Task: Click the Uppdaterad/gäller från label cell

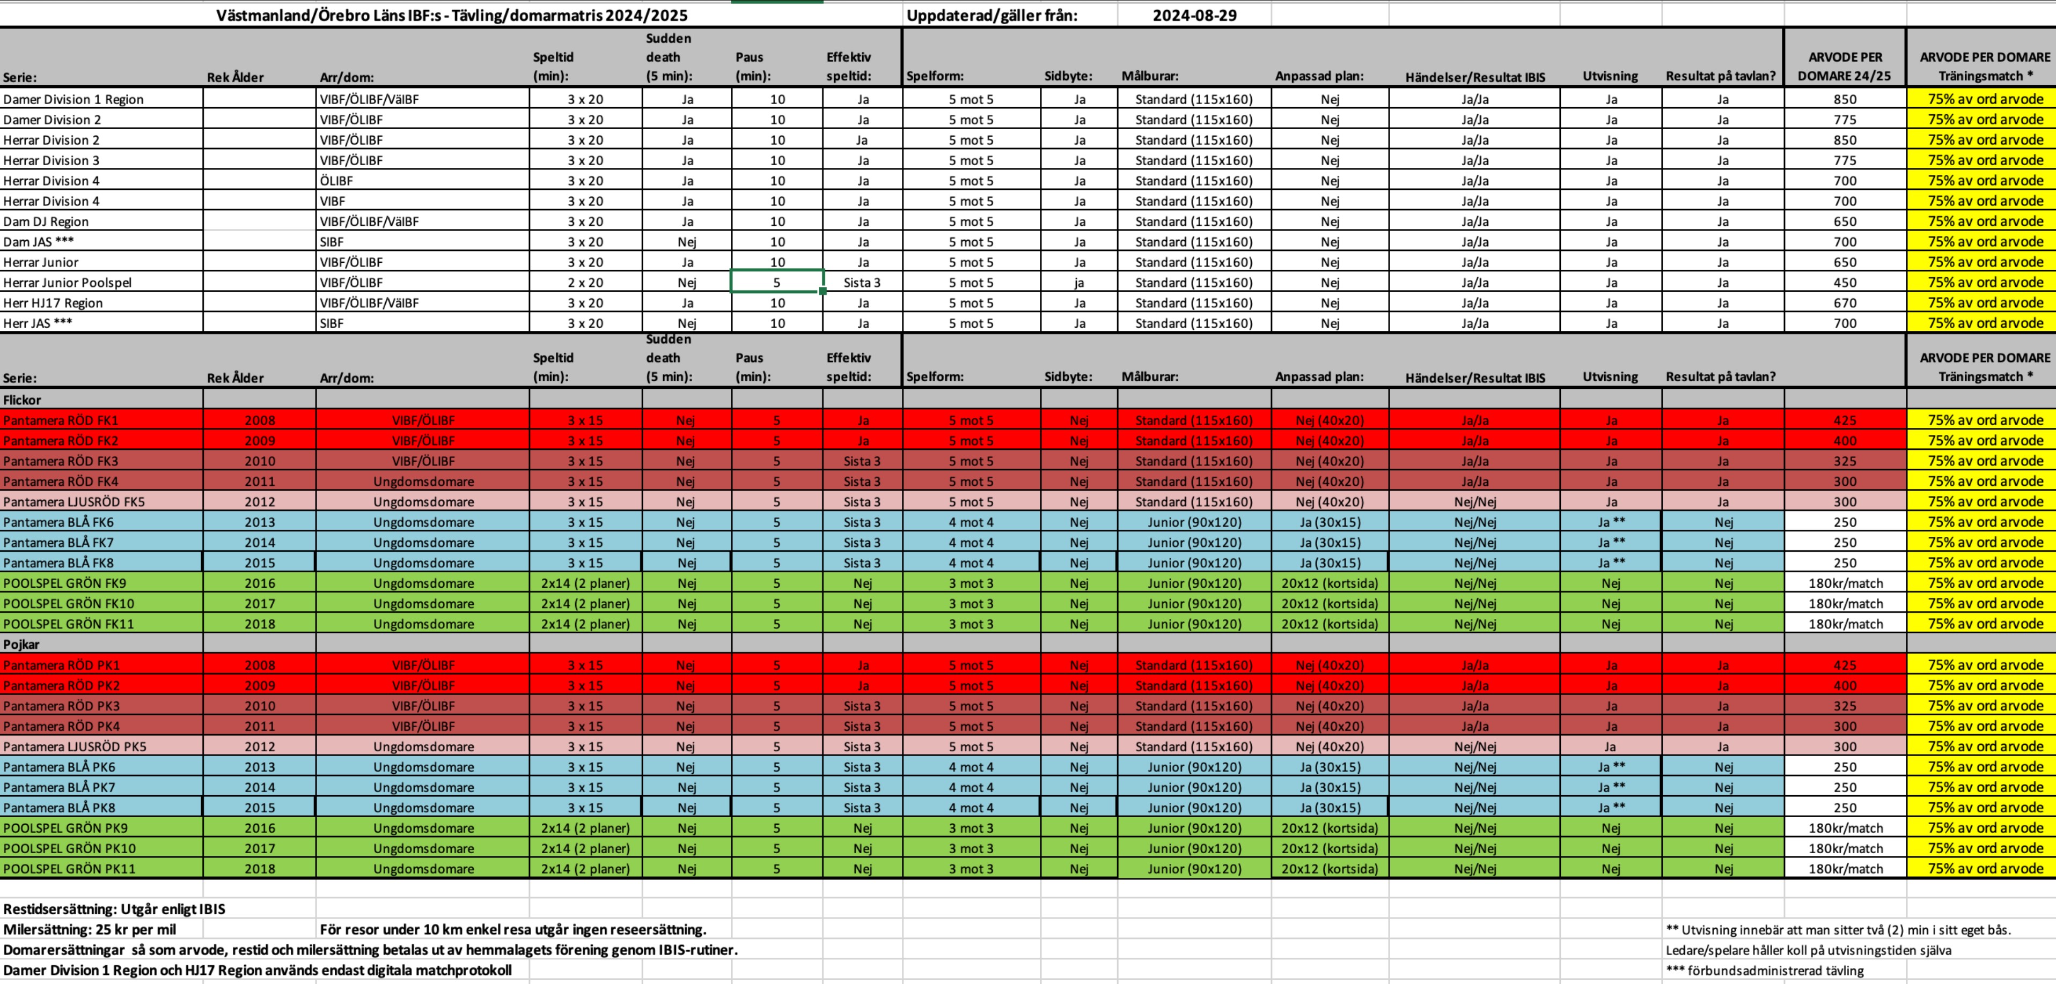Action: tap(992, 15)
